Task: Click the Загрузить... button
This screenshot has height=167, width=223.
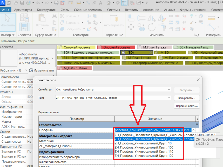Action: [187, 90]
